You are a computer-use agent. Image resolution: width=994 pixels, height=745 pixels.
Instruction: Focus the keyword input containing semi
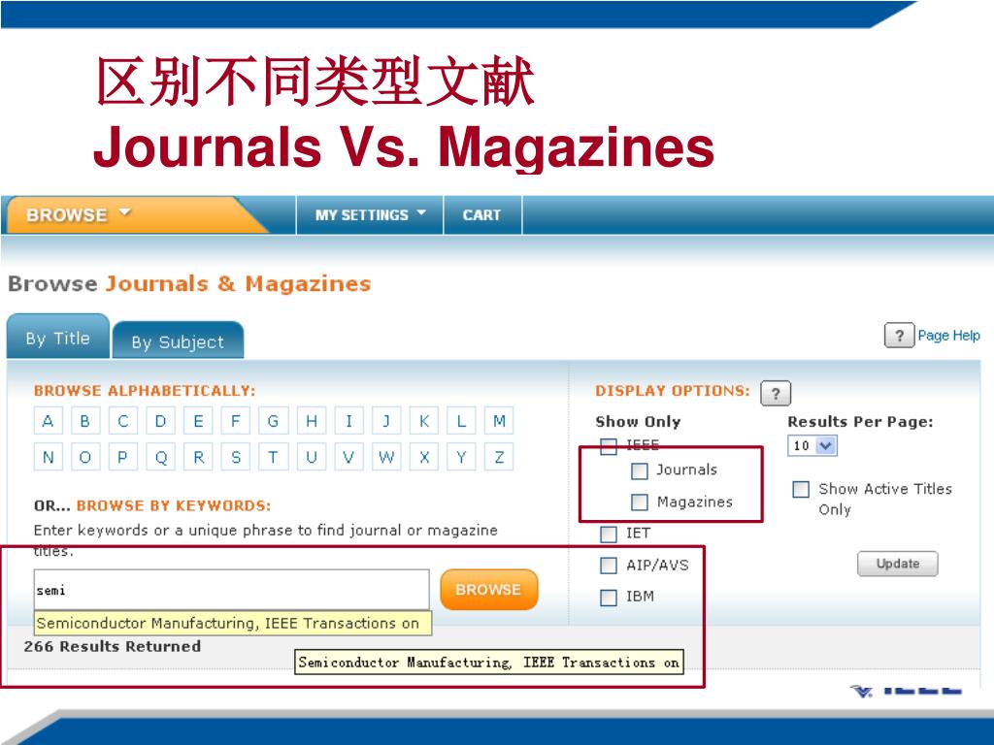click(x=231, y=590)
